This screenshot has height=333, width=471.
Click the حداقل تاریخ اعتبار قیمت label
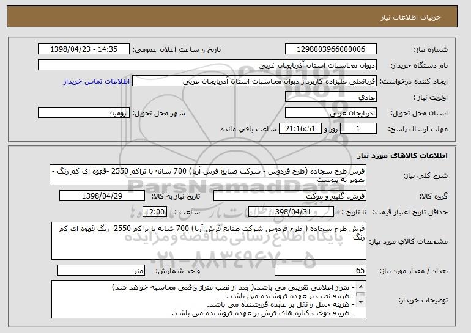(410, 212)
